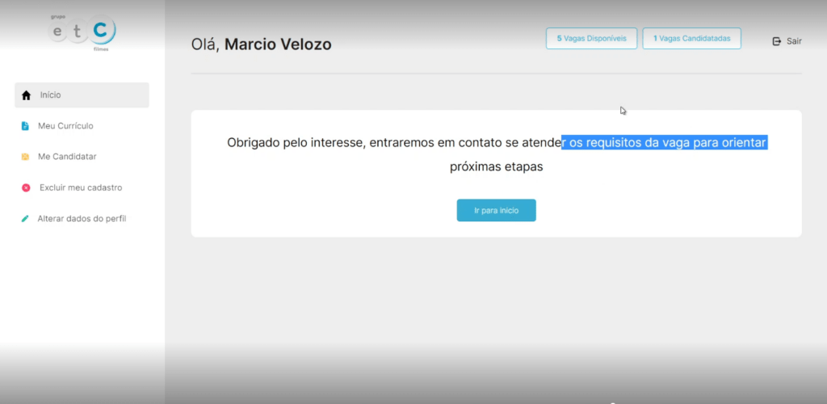Click the highlighted text in the message

pos(664,143)
